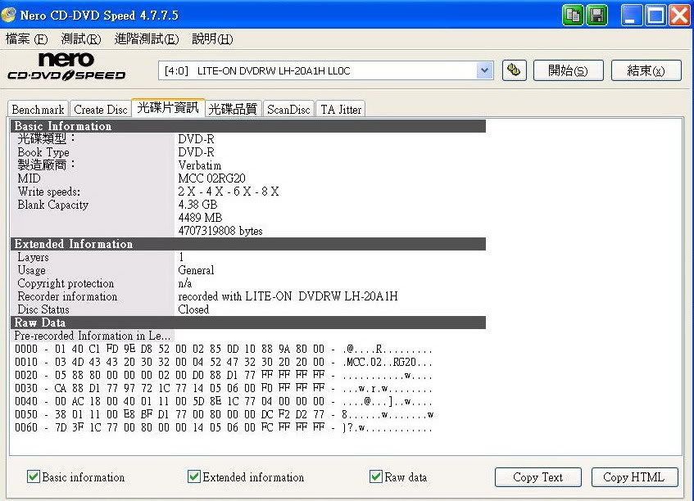Screen dimensions: 694x501
Task: Click the 4489 MB capacity value
Action: pos(200,218)
